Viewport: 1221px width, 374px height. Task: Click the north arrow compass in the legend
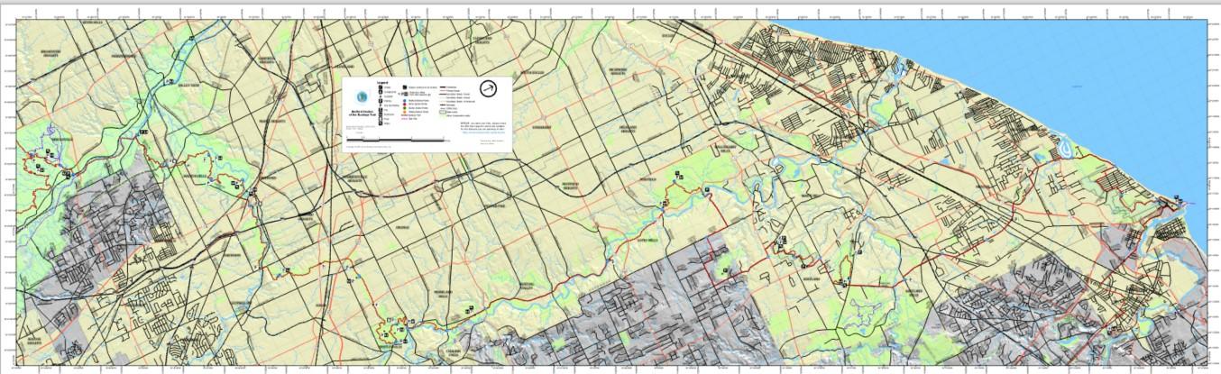click(x=489, y=88)
